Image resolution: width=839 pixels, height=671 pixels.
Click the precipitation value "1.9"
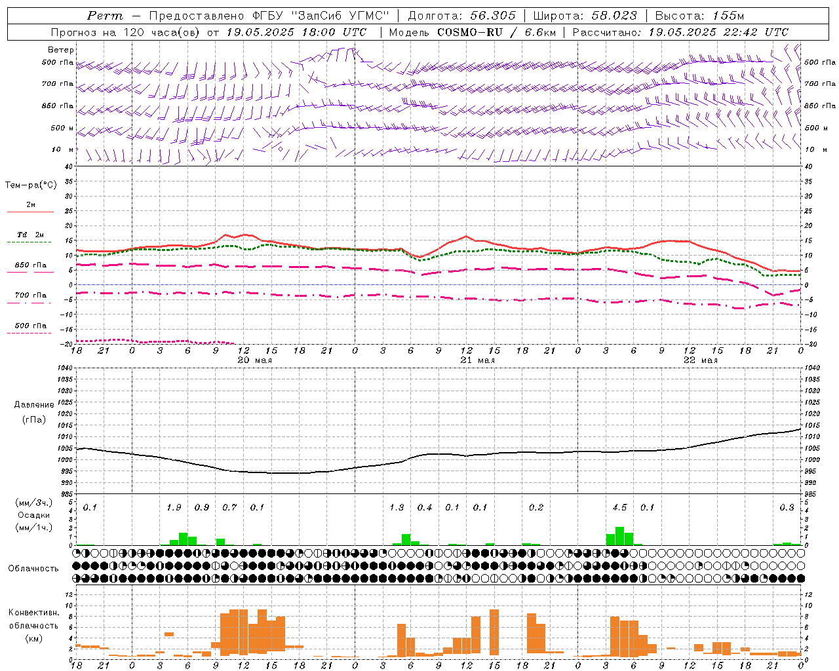(x=174, y=508)
